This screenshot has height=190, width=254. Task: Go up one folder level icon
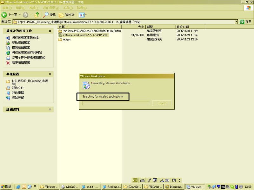pyautogui.click(x=37, y=15)
